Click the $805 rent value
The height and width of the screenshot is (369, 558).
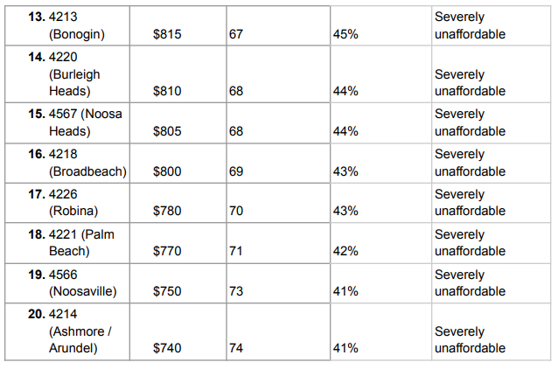[167, 131]
